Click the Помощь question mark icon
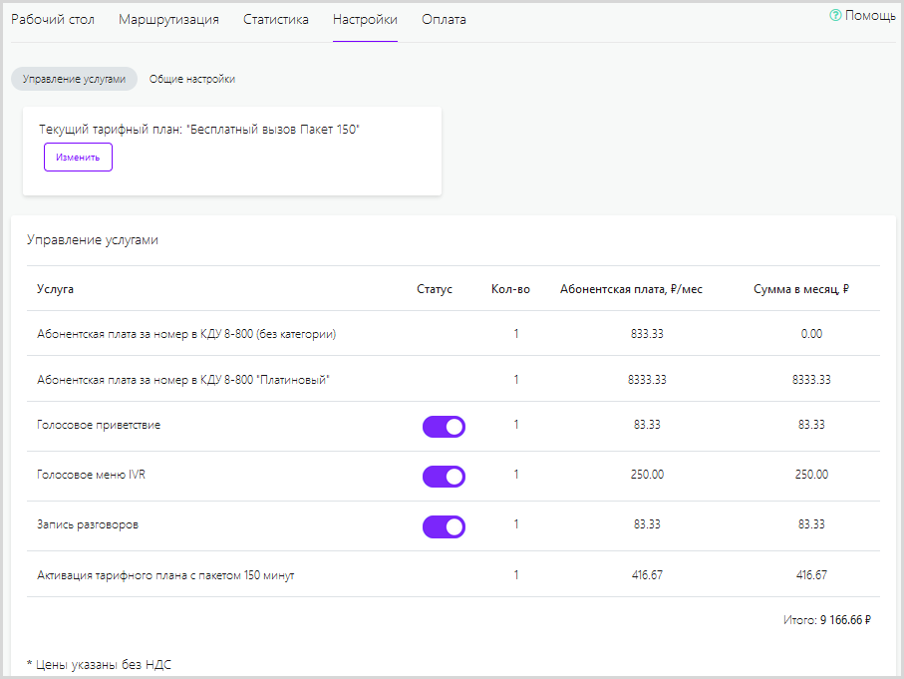Screen dimensions: 904x679 835,16
